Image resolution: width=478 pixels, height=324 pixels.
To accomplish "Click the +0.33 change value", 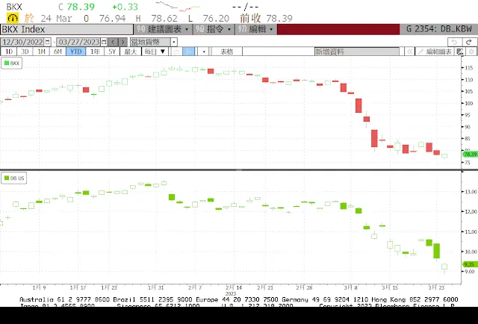I will (x=125, y=7).
